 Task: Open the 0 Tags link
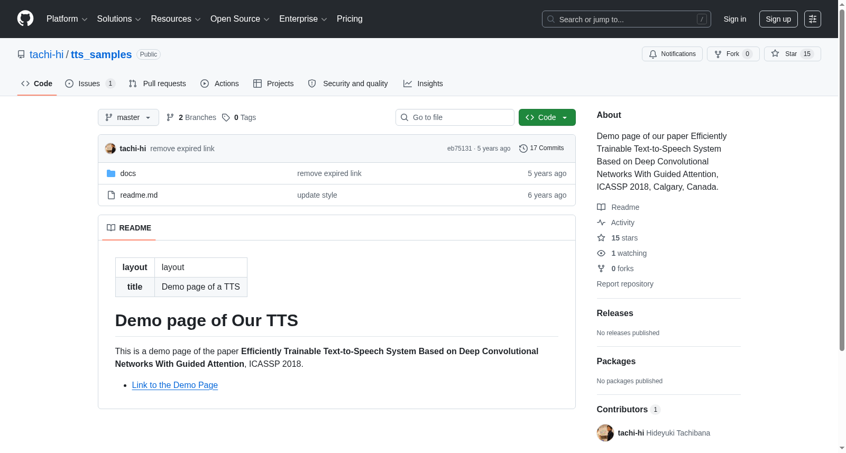(x=239, y=117)
